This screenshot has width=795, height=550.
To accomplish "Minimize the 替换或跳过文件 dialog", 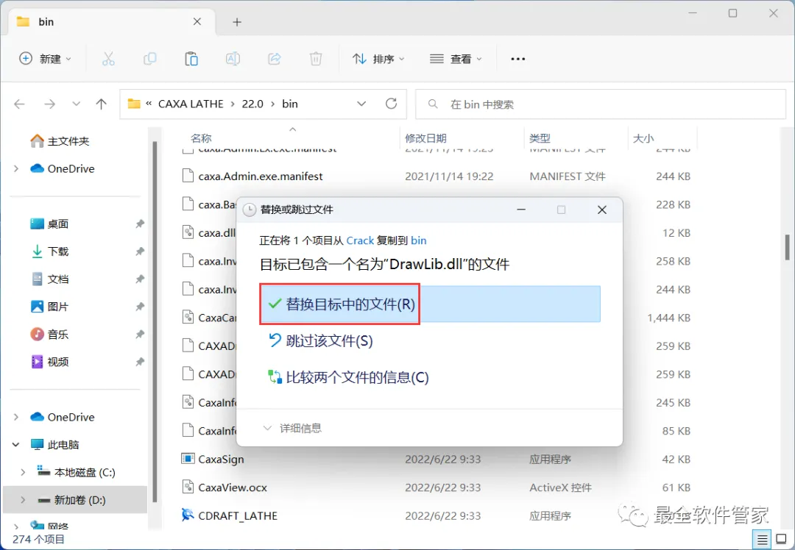I will coord(520,210).
